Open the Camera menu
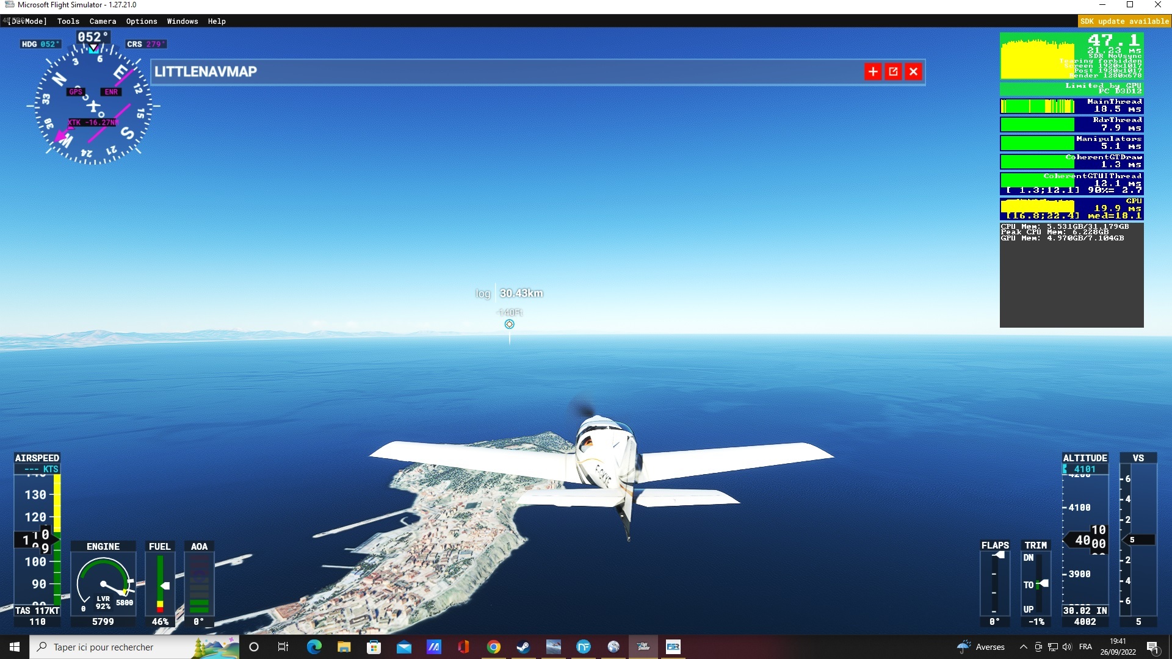The image size is (1172, 659). click(103, 21)
